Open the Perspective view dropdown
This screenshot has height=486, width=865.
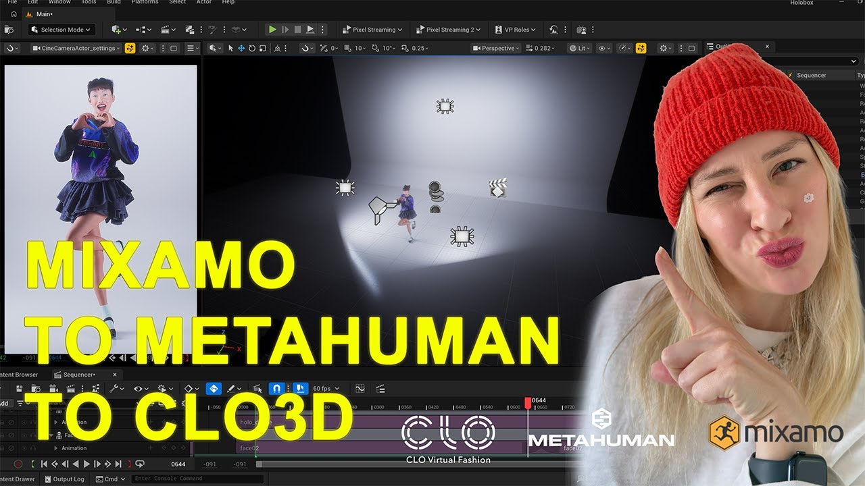(x=497, y=49)
